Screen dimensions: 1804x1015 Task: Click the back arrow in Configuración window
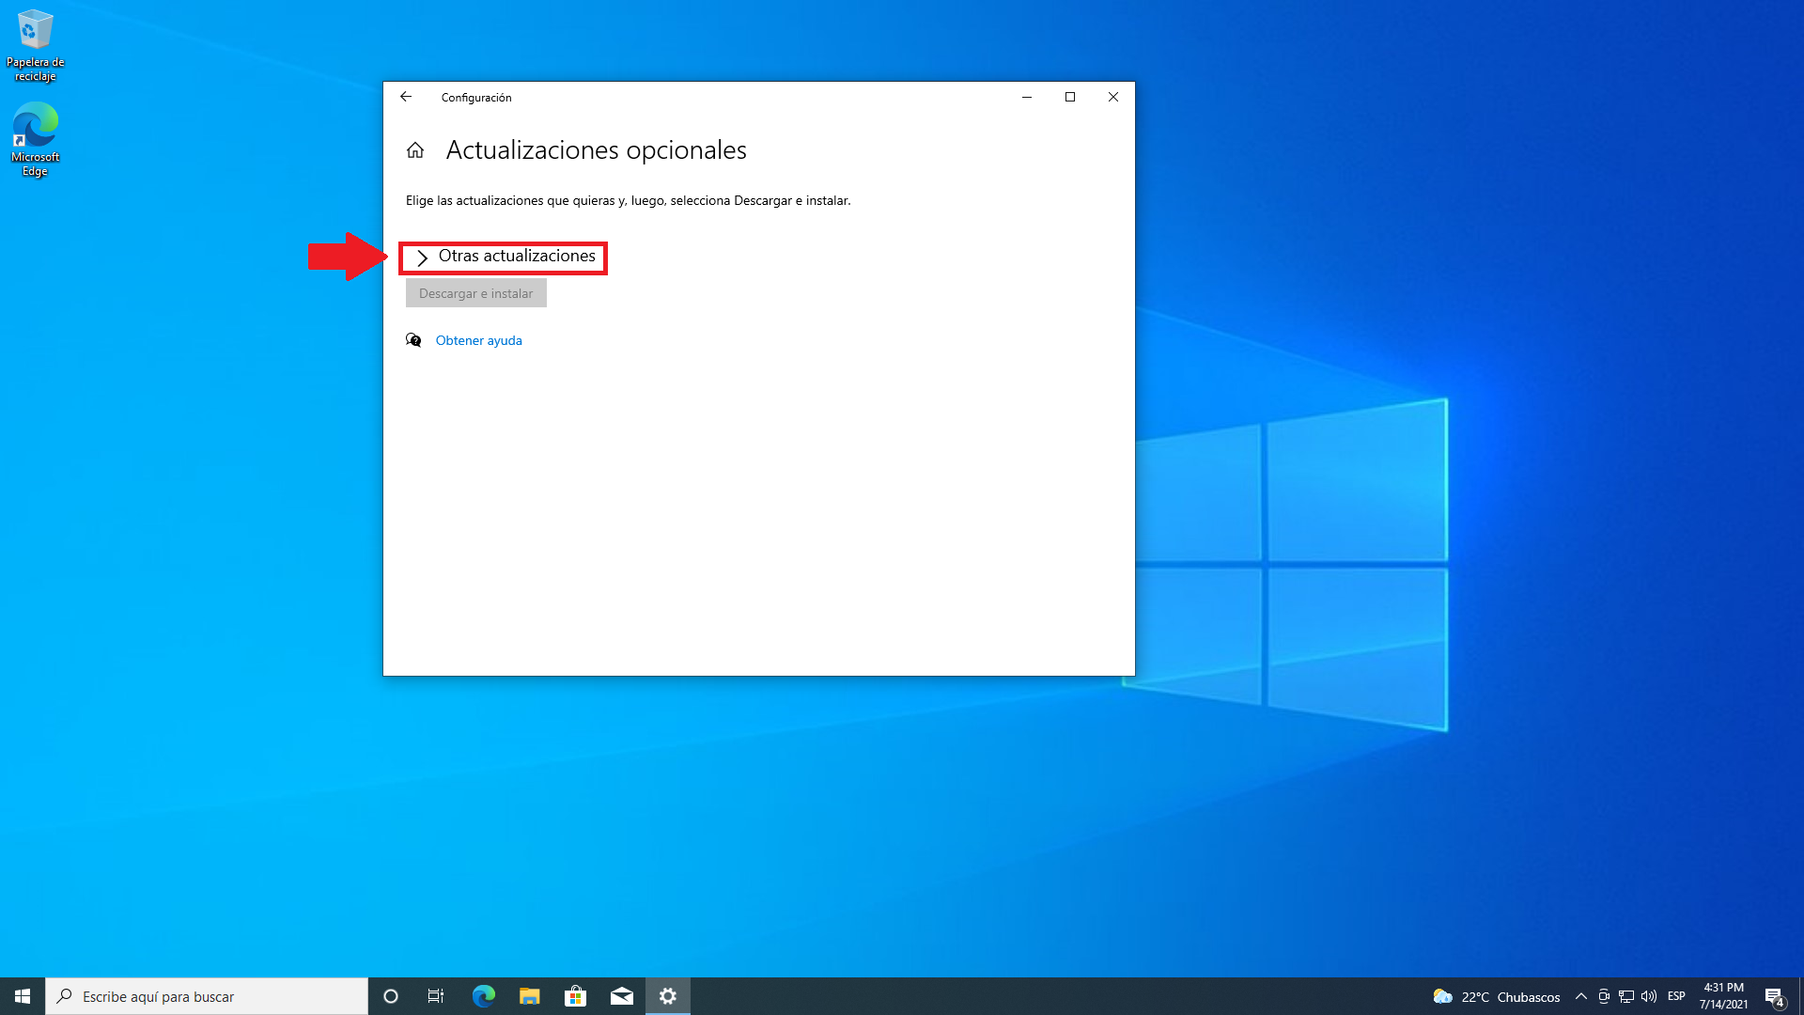coord(406,97)
